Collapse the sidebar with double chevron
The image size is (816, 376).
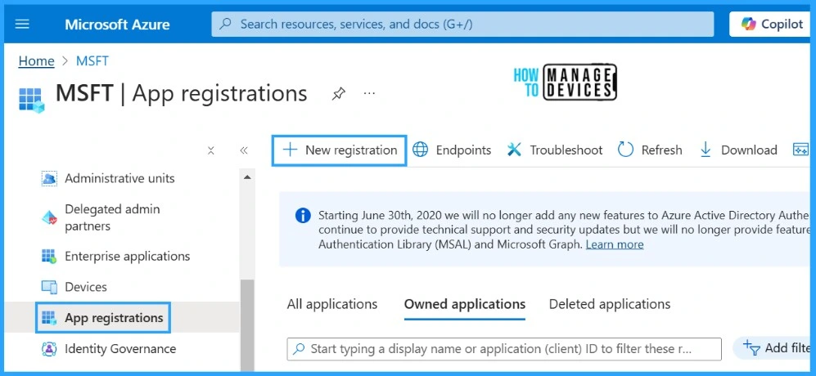coord(244,150)
